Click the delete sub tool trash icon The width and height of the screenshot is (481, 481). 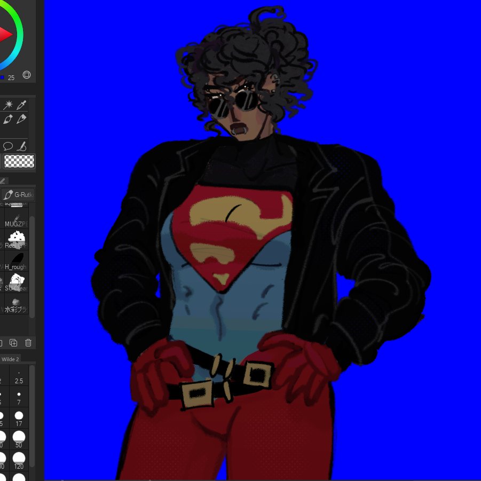point(28,343)
